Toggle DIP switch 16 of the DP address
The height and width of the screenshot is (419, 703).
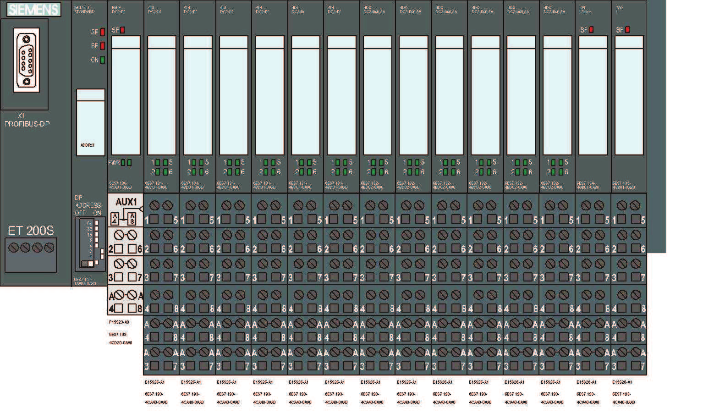97,234
